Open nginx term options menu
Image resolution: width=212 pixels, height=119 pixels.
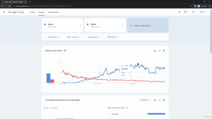click(x=80, y=25)
